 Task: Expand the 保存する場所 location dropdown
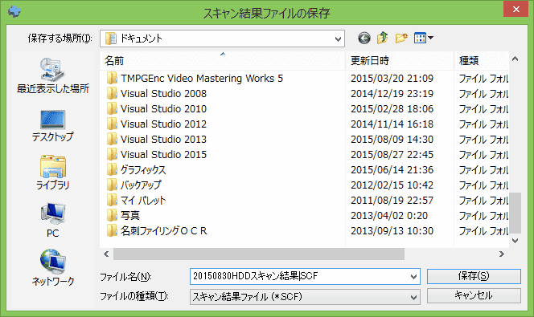coord(338,39)
